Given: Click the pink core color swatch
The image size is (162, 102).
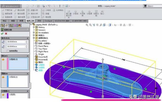Looking at the screenshot, I should 7,64.
